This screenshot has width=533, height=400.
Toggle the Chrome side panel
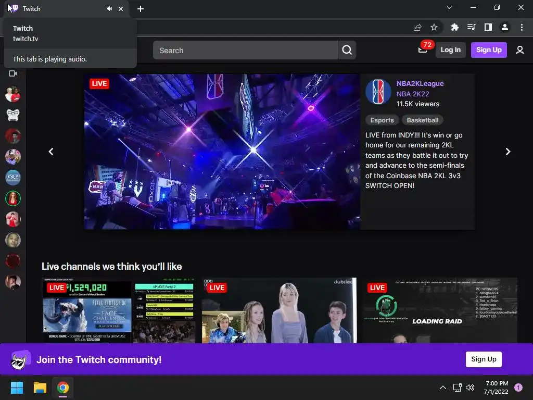pos(488,27)
